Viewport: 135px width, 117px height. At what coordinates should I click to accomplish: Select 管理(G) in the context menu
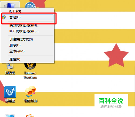27,17
